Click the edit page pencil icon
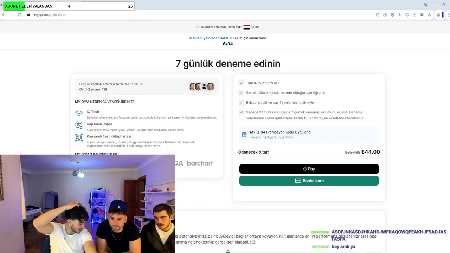 [378, 15]
